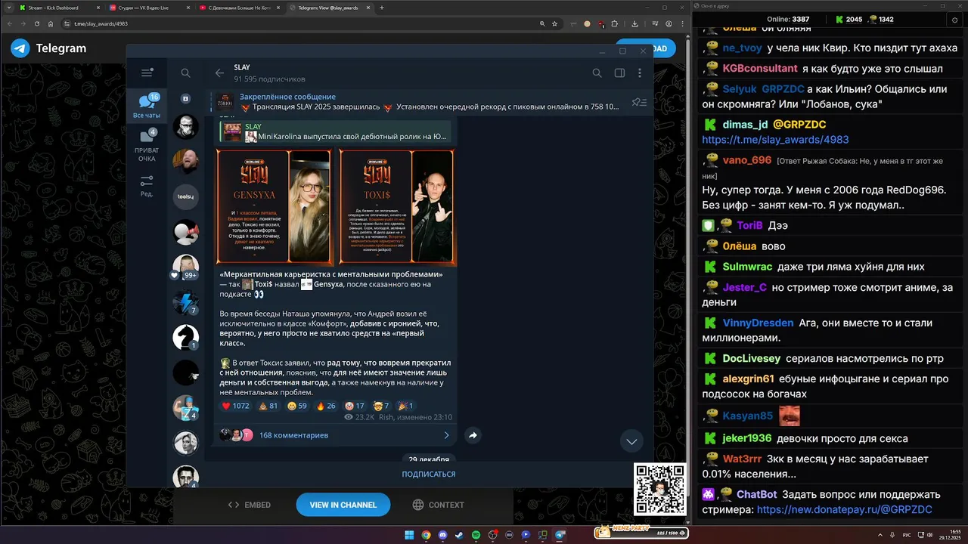Open Telegram from the taskbar
The width and height of the screenshot is (968, 544).
pos(560,535)
